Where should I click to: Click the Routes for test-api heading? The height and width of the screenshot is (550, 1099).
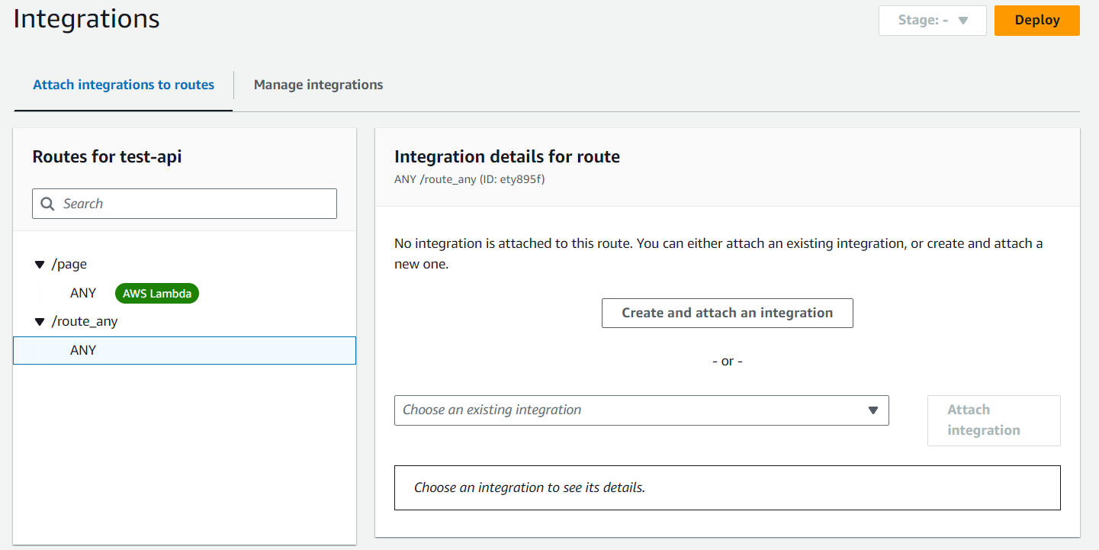(x=107, y=157)
